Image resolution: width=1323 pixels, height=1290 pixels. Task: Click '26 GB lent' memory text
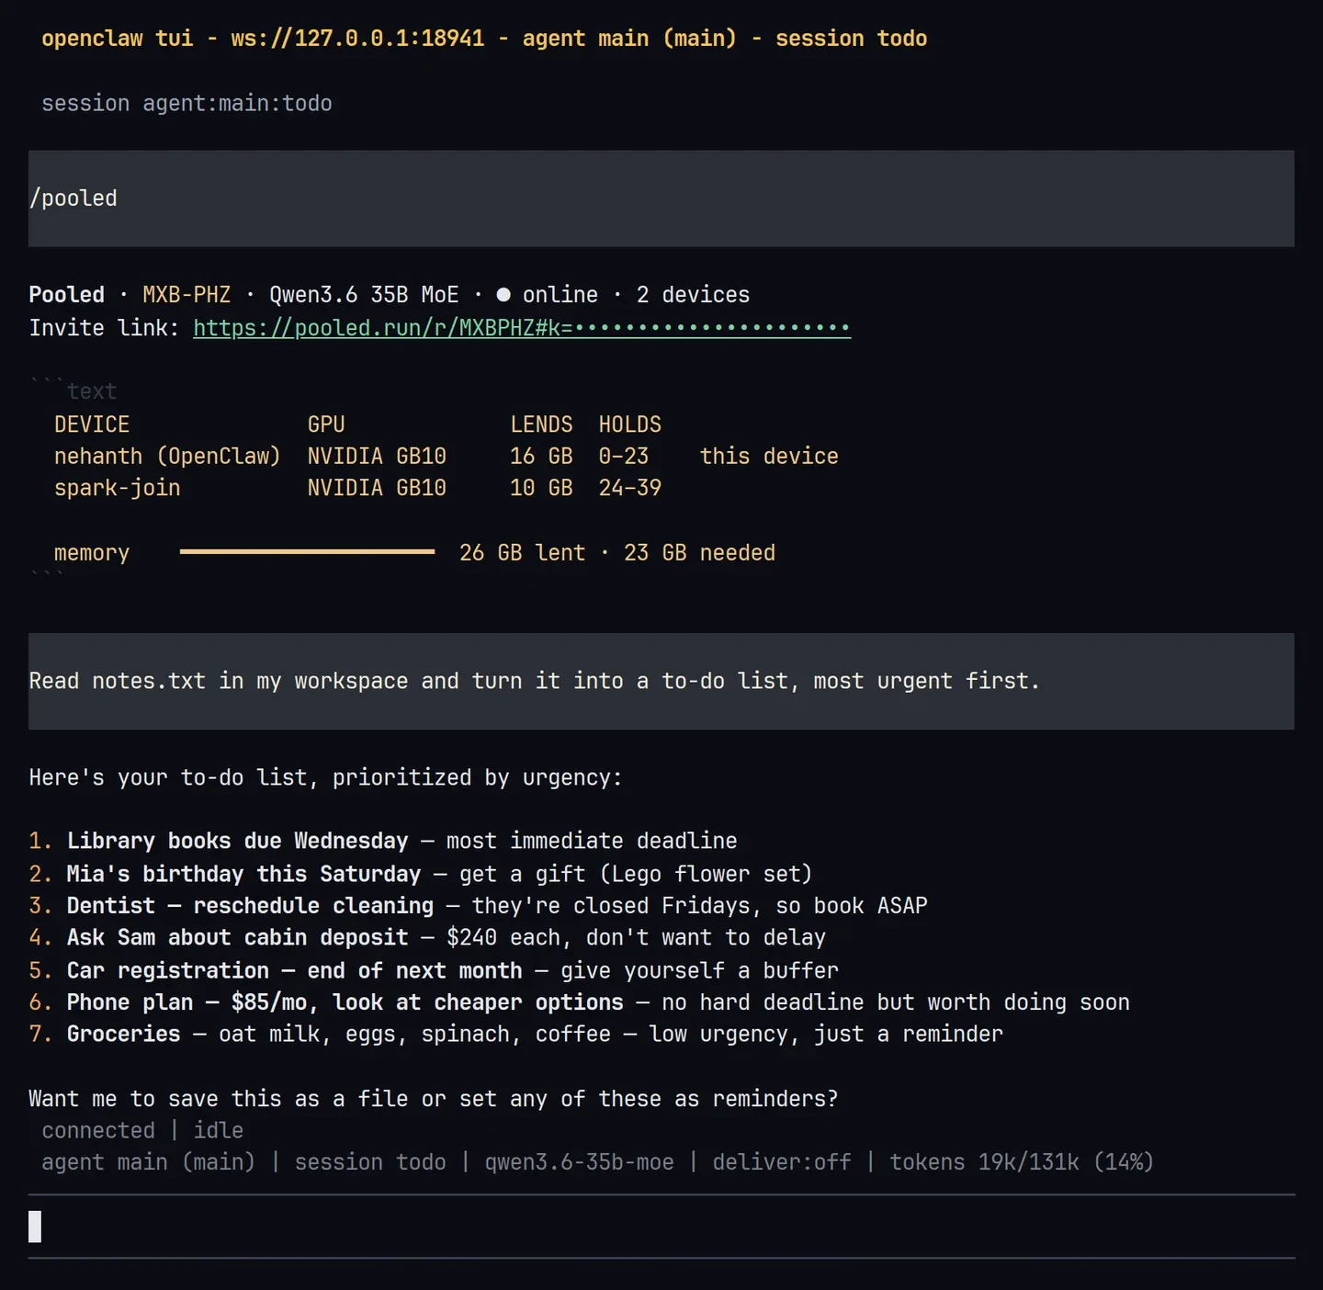pos(522,553)
